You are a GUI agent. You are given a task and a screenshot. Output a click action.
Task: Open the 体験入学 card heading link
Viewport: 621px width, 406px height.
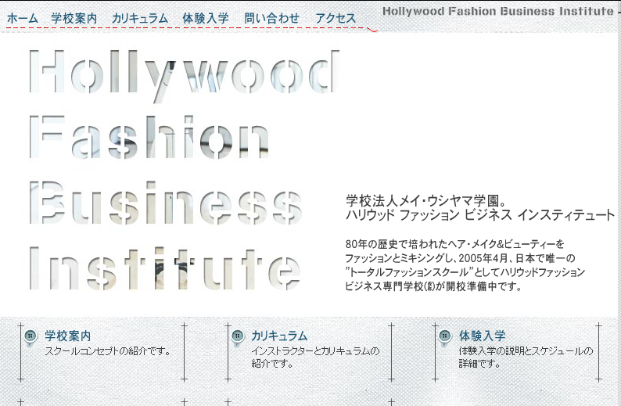(482, 336)
